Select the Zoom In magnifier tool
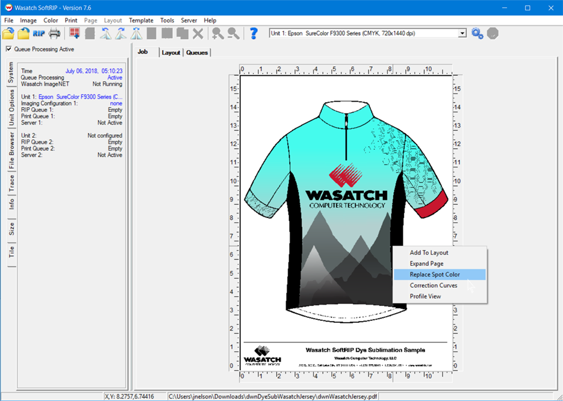The height and width of the screenshot is (401, 563). [x=216, y=34]
